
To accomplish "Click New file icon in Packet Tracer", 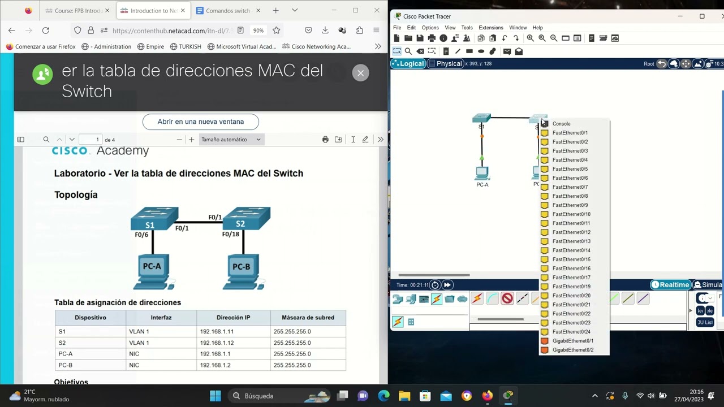I will [x=397, y=38].
